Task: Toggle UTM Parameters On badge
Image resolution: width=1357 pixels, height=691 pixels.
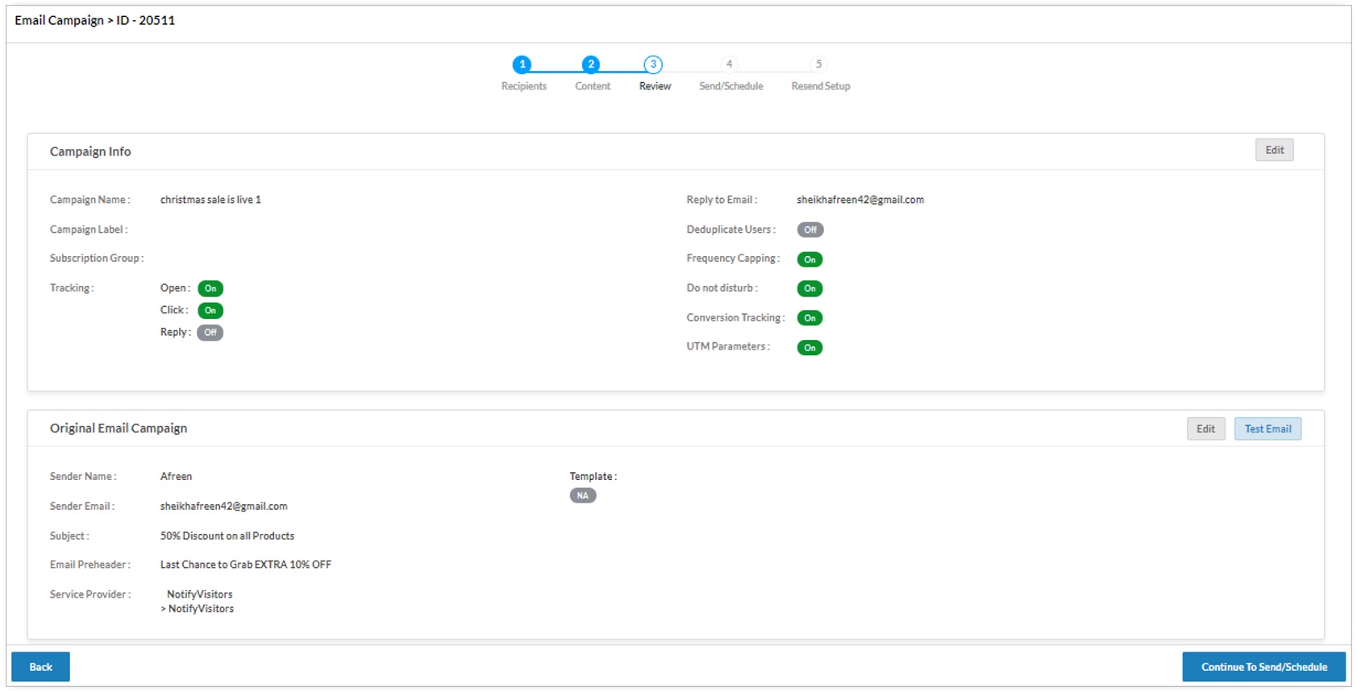Action: 810,348
